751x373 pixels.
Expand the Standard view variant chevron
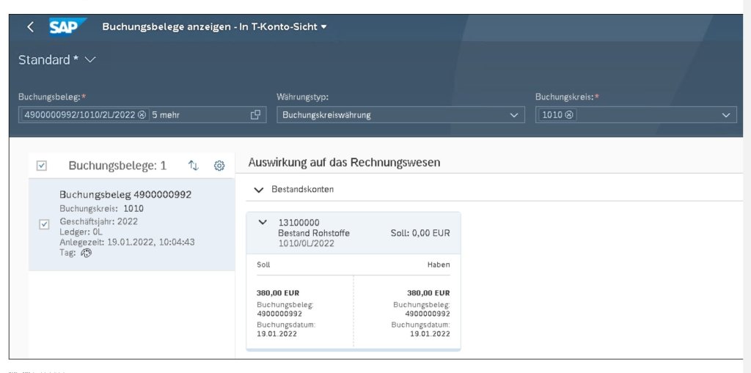[x=90, y=60]
